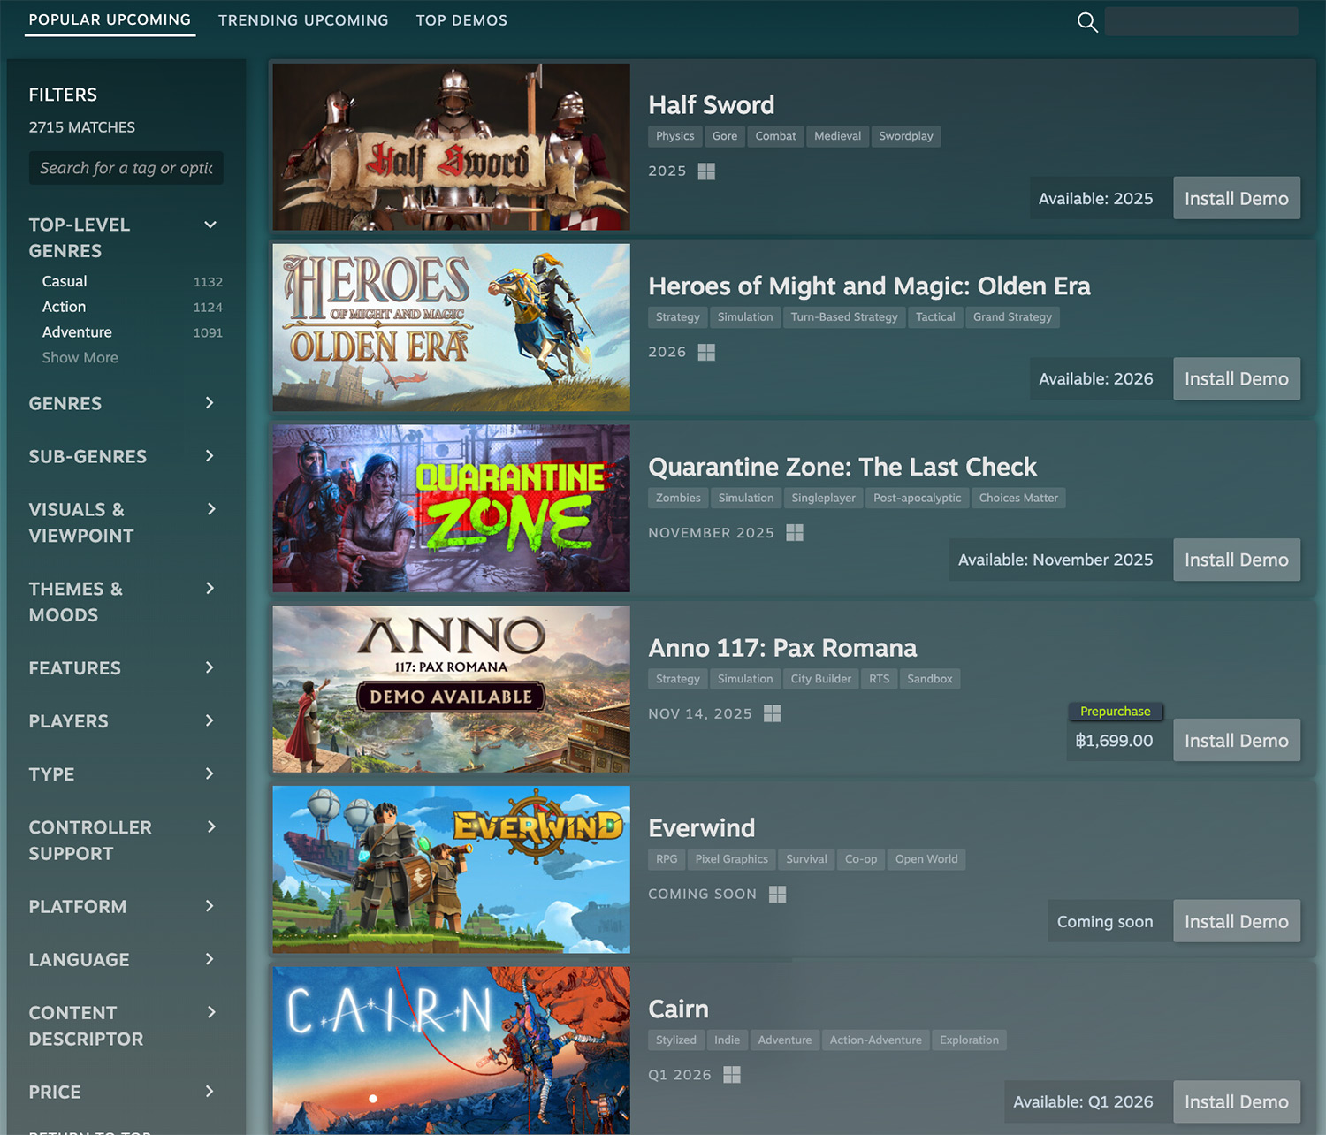
Task: Expand the Controller Support filter
Action: (210, 827)
